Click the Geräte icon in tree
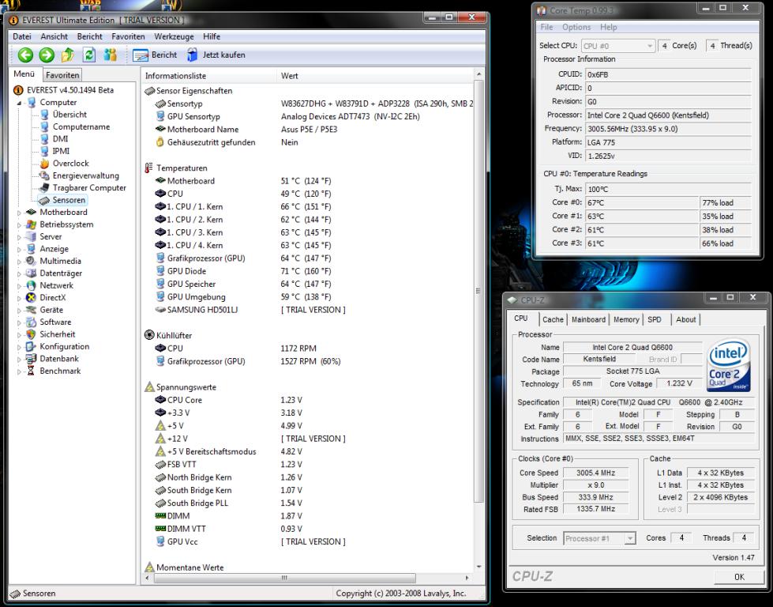Image resolution: width=773 pixels, height=607 pixels. pyautogui.click(x=31, y=310)
